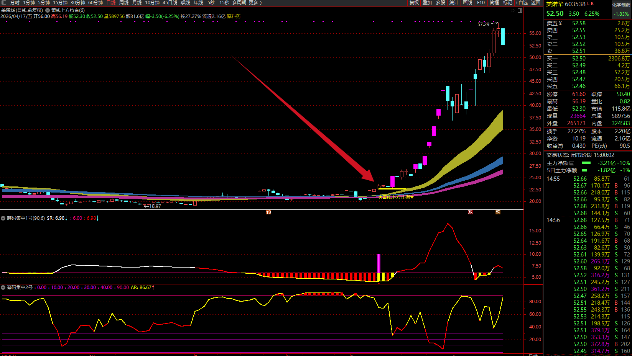Viewport: 632px width, 356px height.
Task: Expand the 筹码集中2号 indicator menu
Action: tap(3, 287)
